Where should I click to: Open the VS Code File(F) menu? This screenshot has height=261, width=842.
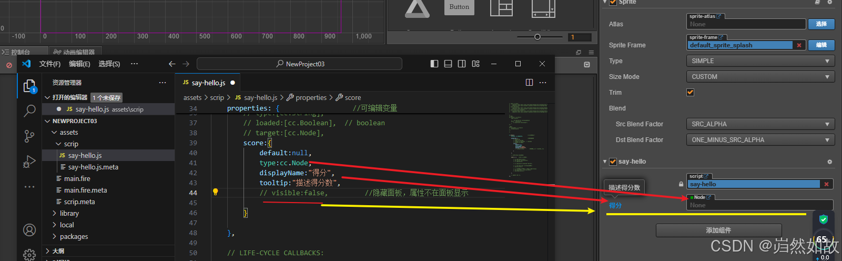coord(50,64)
